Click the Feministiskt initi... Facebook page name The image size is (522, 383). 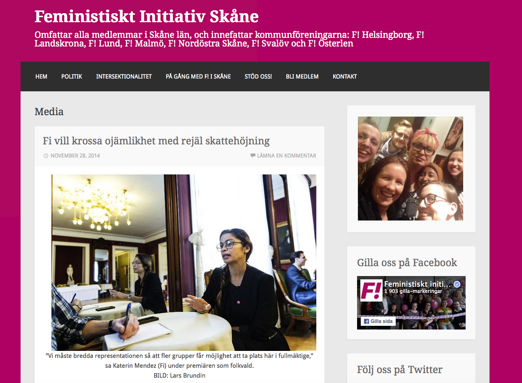418,284
